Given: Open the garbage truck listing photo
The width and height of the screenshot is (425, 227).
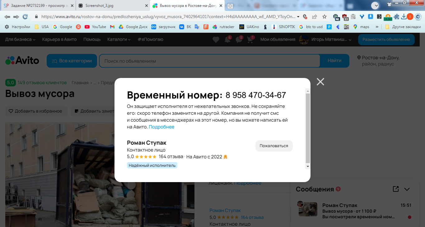Looking at the screenshot, I should click(x=100, y=175).
